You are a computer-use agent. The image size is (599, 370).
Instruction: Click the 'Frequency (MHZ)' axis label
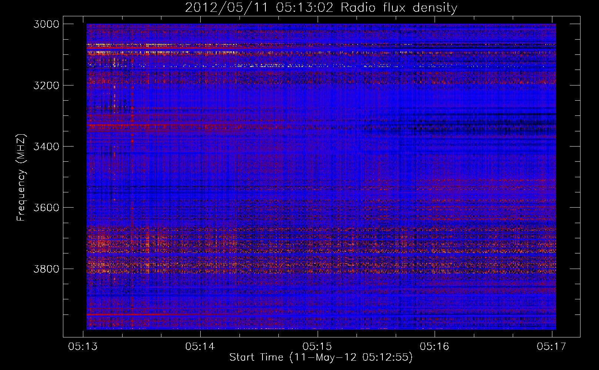coord(21,178)
